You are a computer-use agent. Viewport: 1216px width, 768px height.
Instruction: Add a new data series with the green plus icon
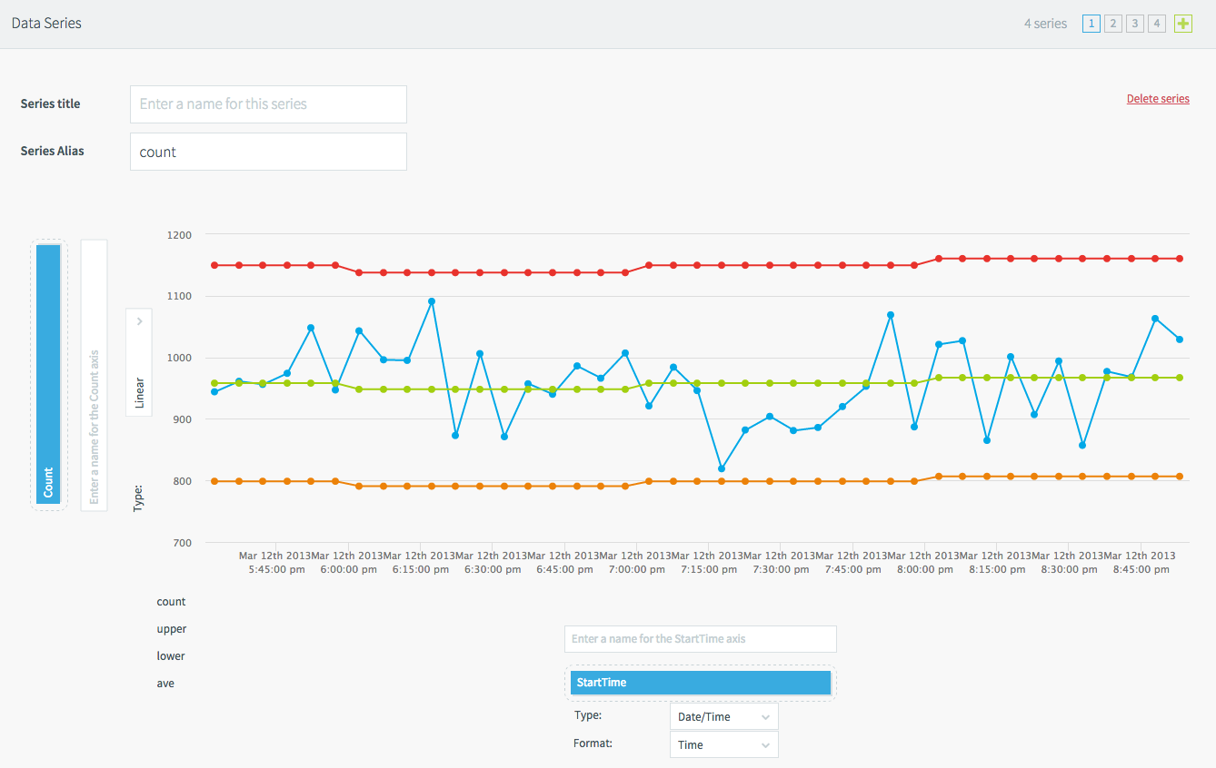pyautogui.click(x=1182, y=23)
